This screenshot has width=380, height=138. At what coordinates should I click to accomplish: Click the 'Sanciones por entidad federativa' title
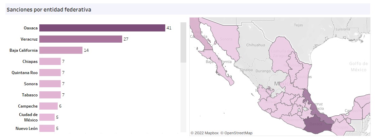click(x=49, y=9)
